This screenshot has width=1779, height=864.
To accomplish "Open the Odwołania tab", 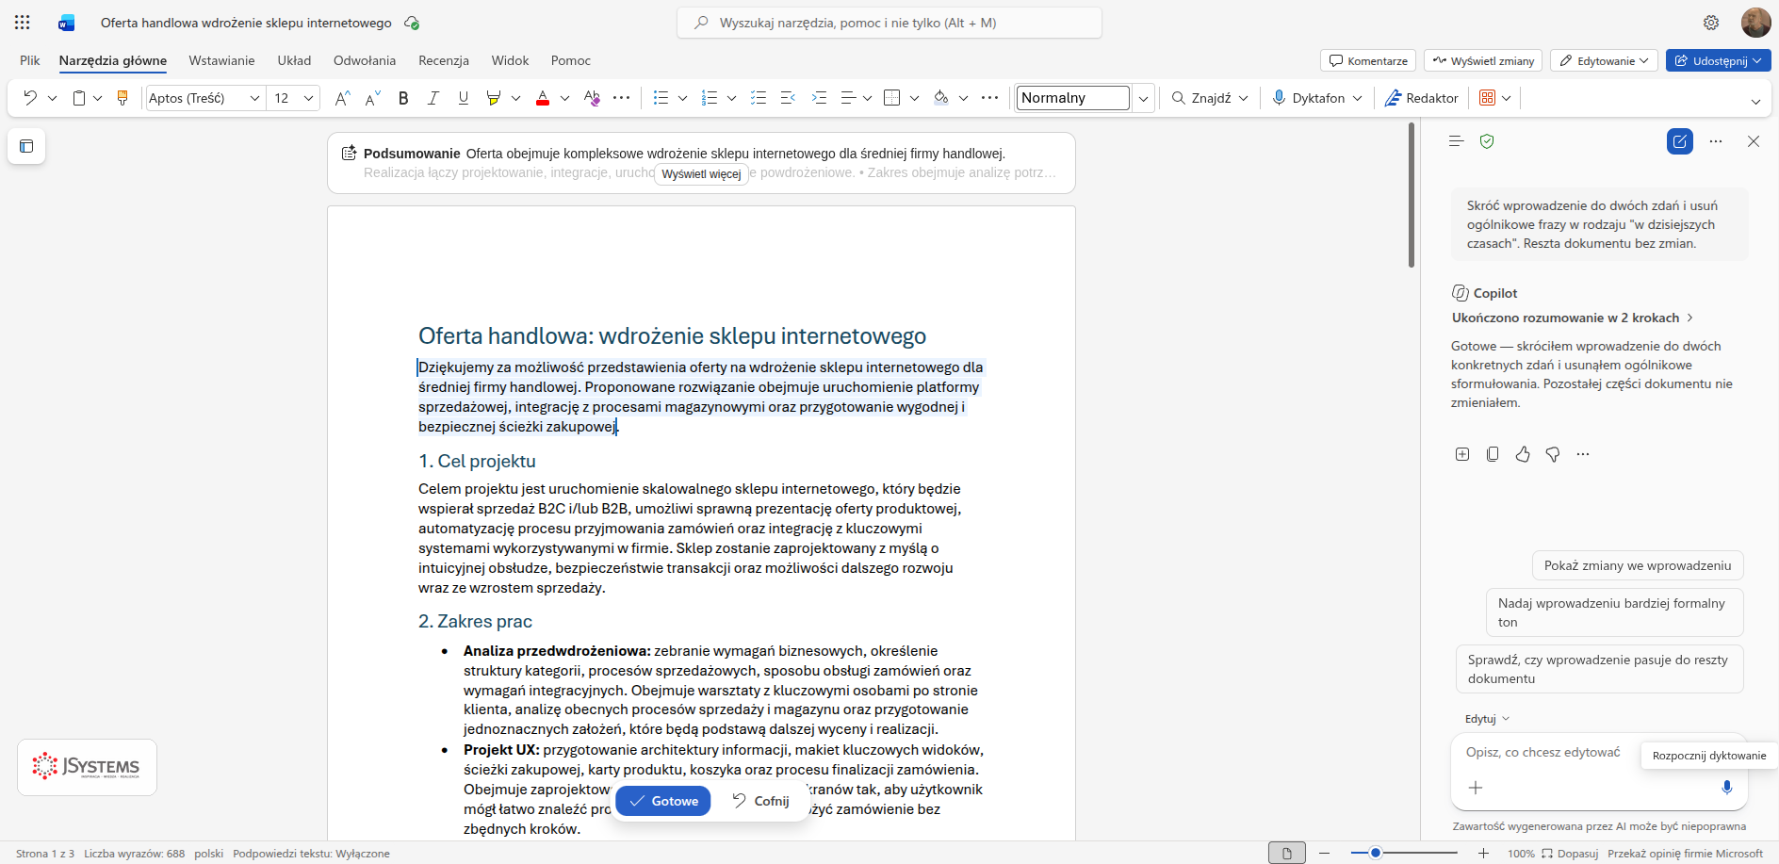I will 365,60.
